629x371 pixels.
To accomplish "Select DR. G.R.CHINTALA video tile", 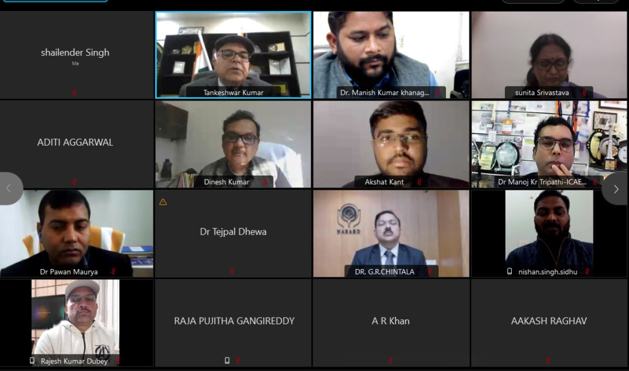I will click(x=391, y=233).
